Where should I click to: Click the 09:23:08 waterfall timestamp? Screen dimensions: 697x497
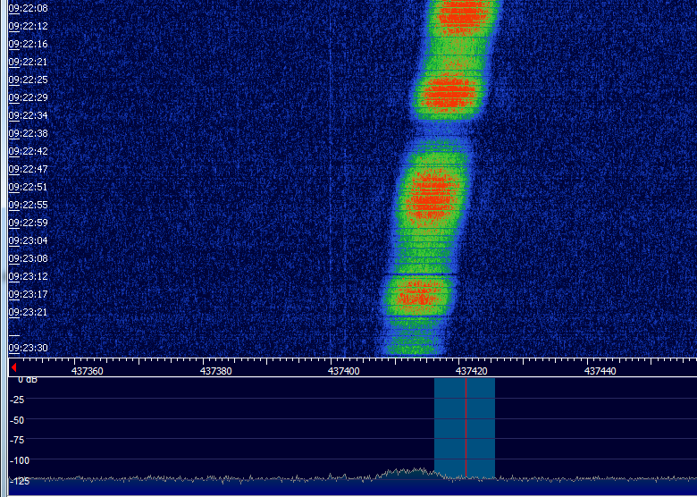click(x=28, y=258)
